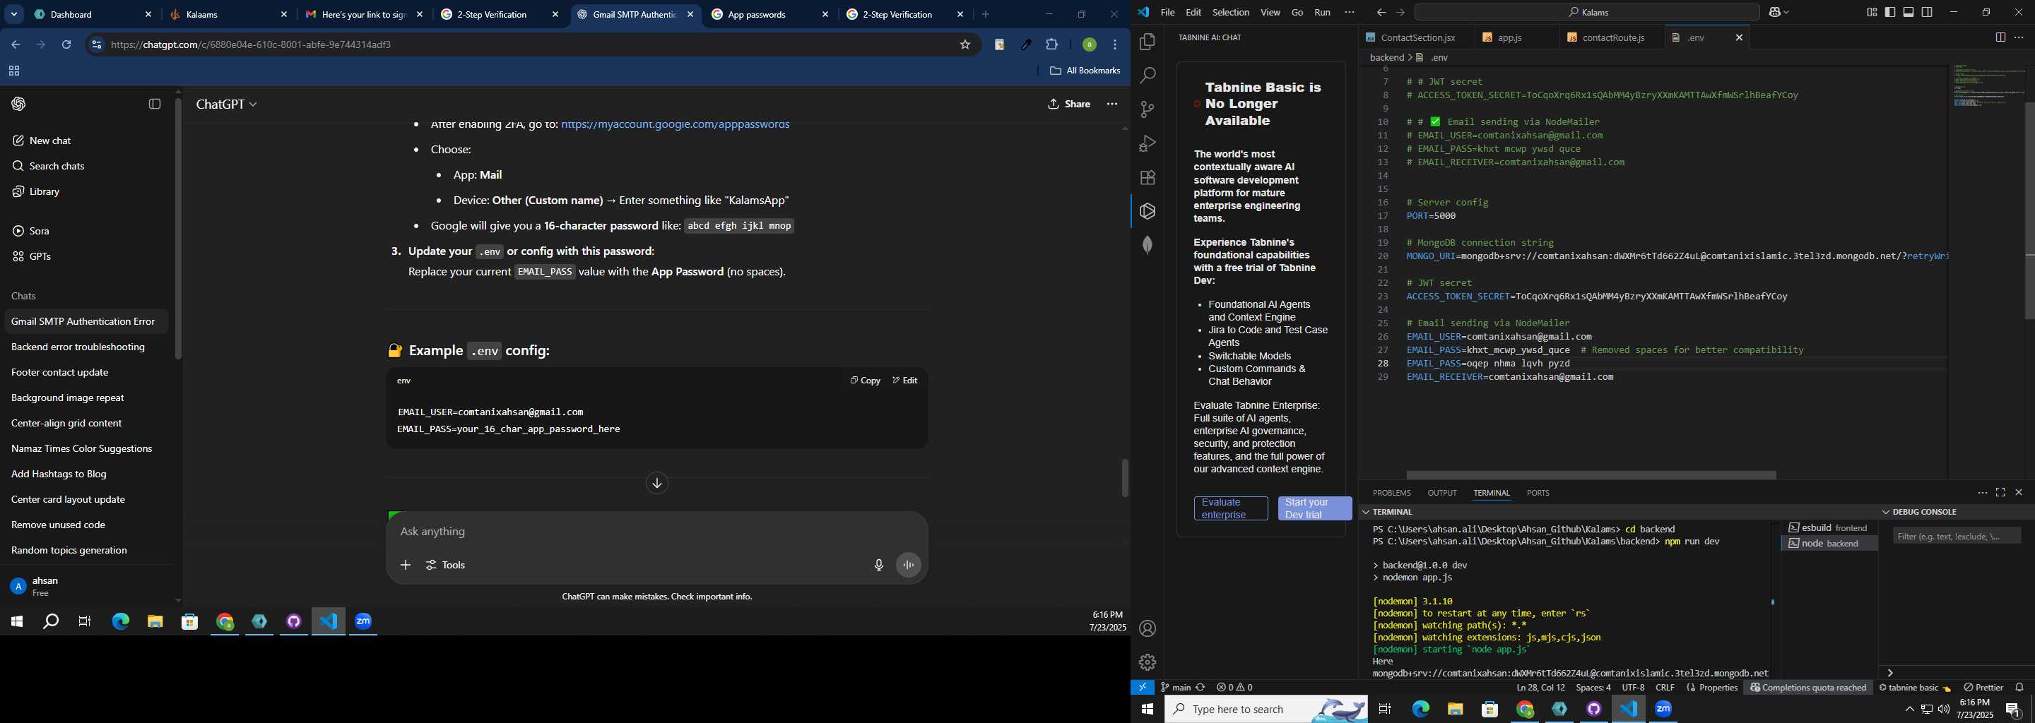The width and height of the screenshot is (2035, 723).
Task: Open VS Code Accounts icon
Action: pyautogui.click(x=1147, y=629)
